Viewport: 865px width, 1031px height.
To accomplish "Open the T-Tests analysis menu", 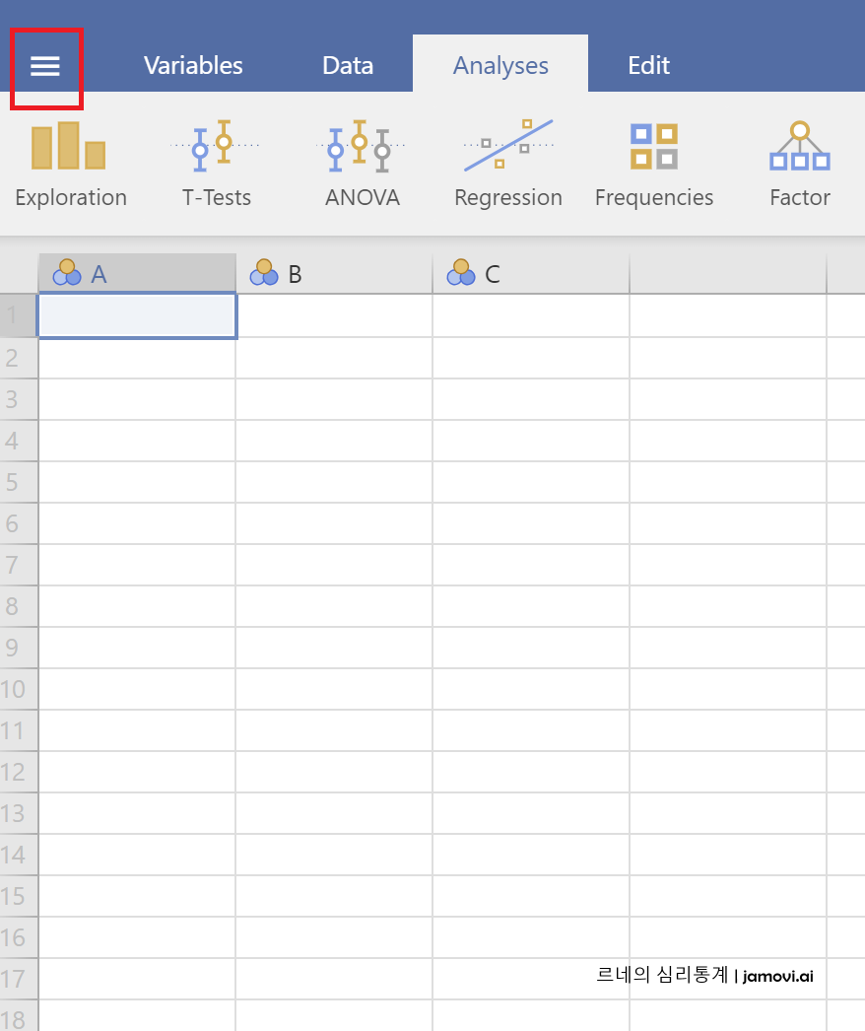I will 217,165.
